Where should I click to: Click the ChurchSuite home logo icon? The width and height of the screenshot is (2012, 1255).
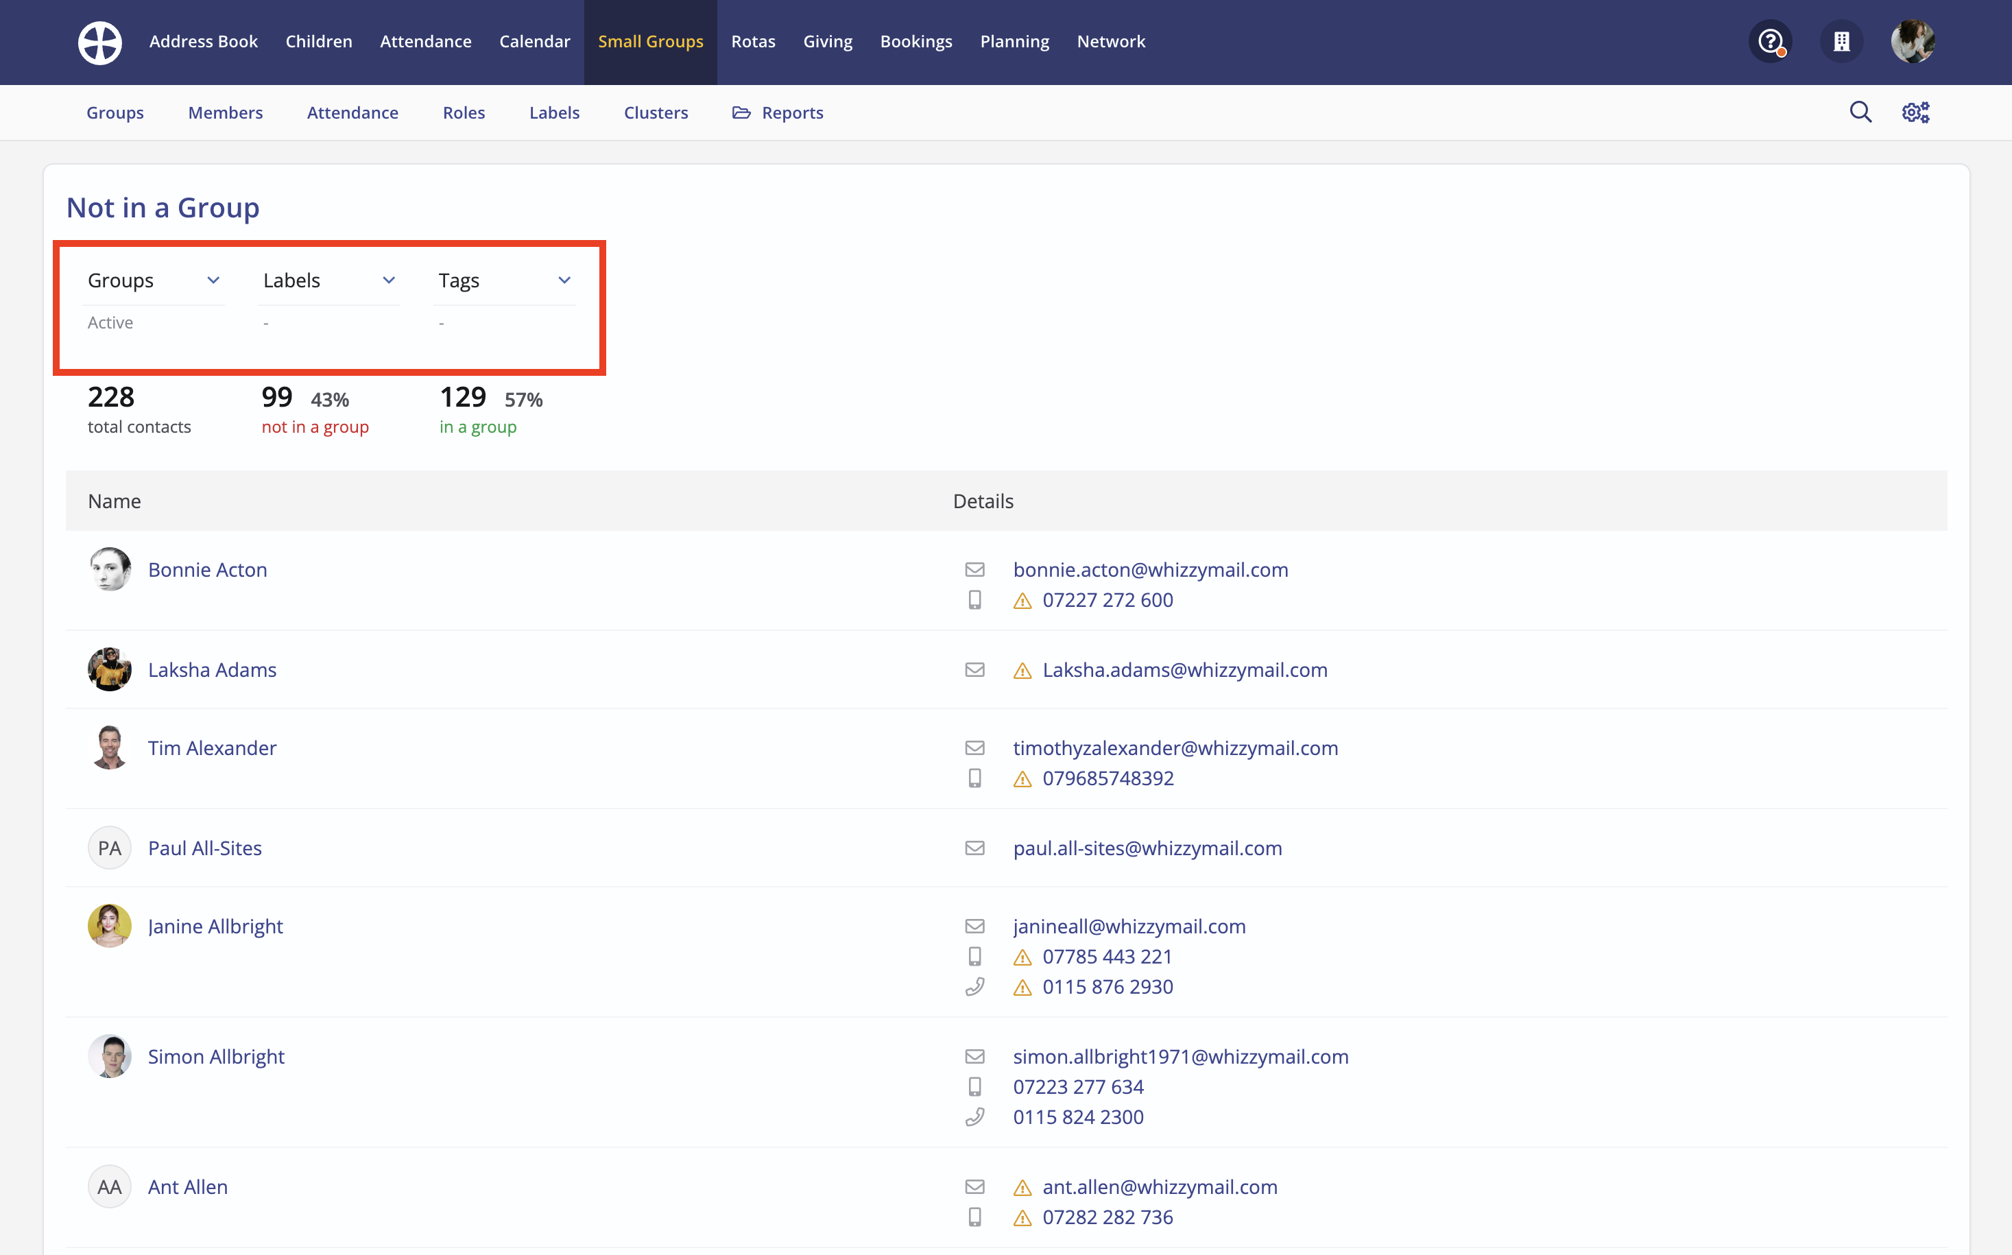(99, 43)
